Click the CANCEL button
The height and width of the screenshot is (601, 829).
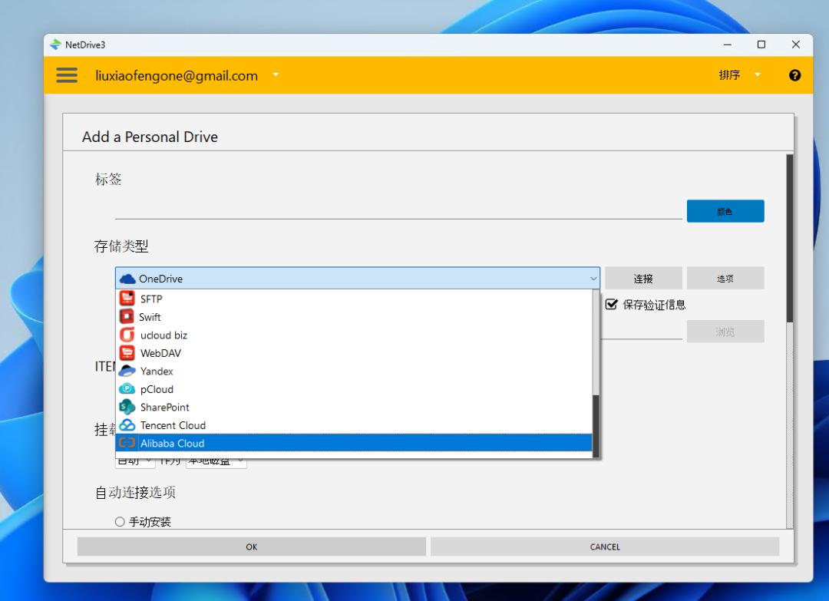click(x=605, y=547)
